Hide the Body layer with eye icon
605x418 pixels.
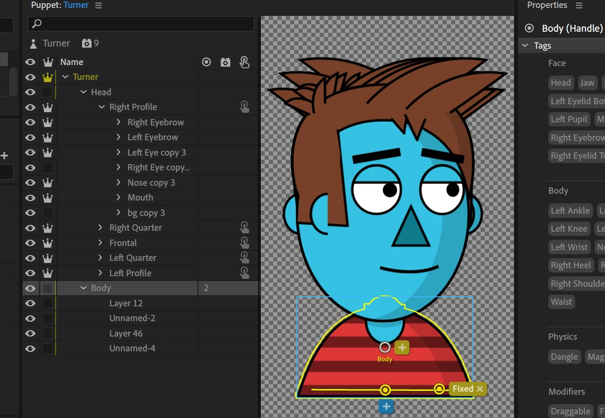click(30, 288)
